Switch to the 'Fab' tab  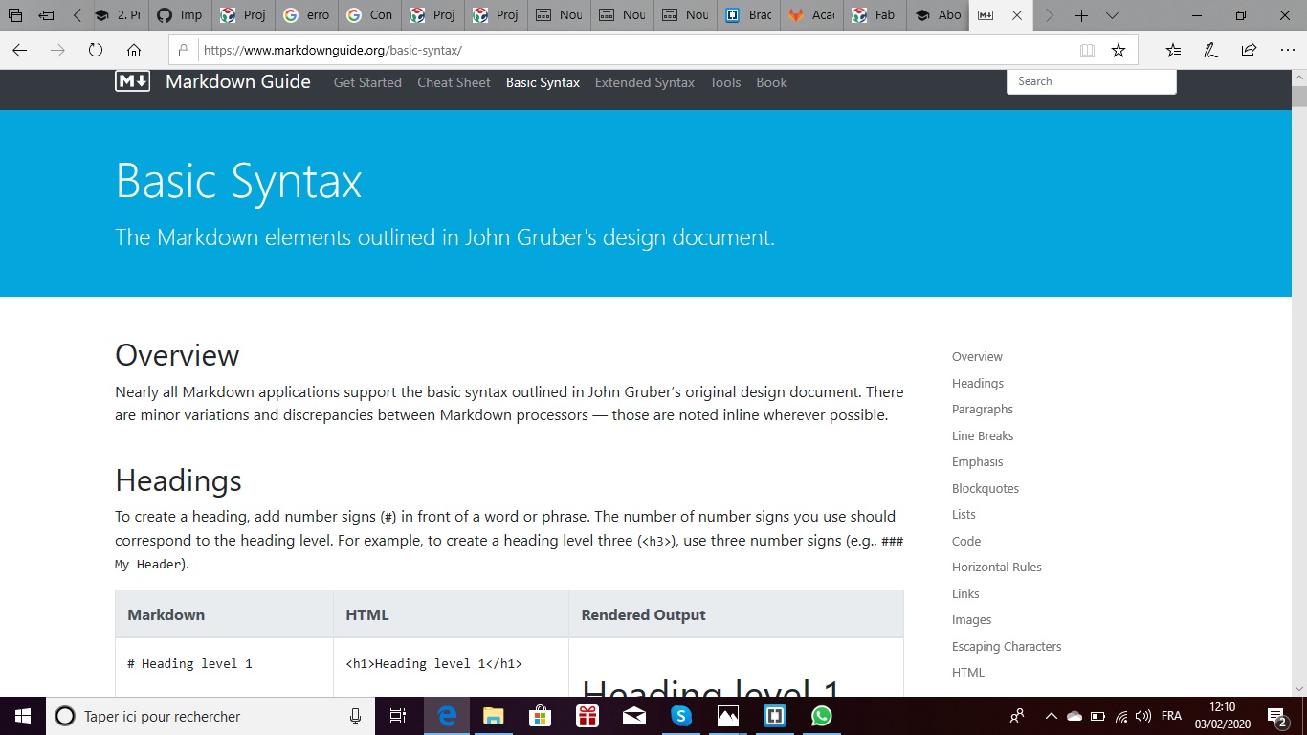pos(875,15)
